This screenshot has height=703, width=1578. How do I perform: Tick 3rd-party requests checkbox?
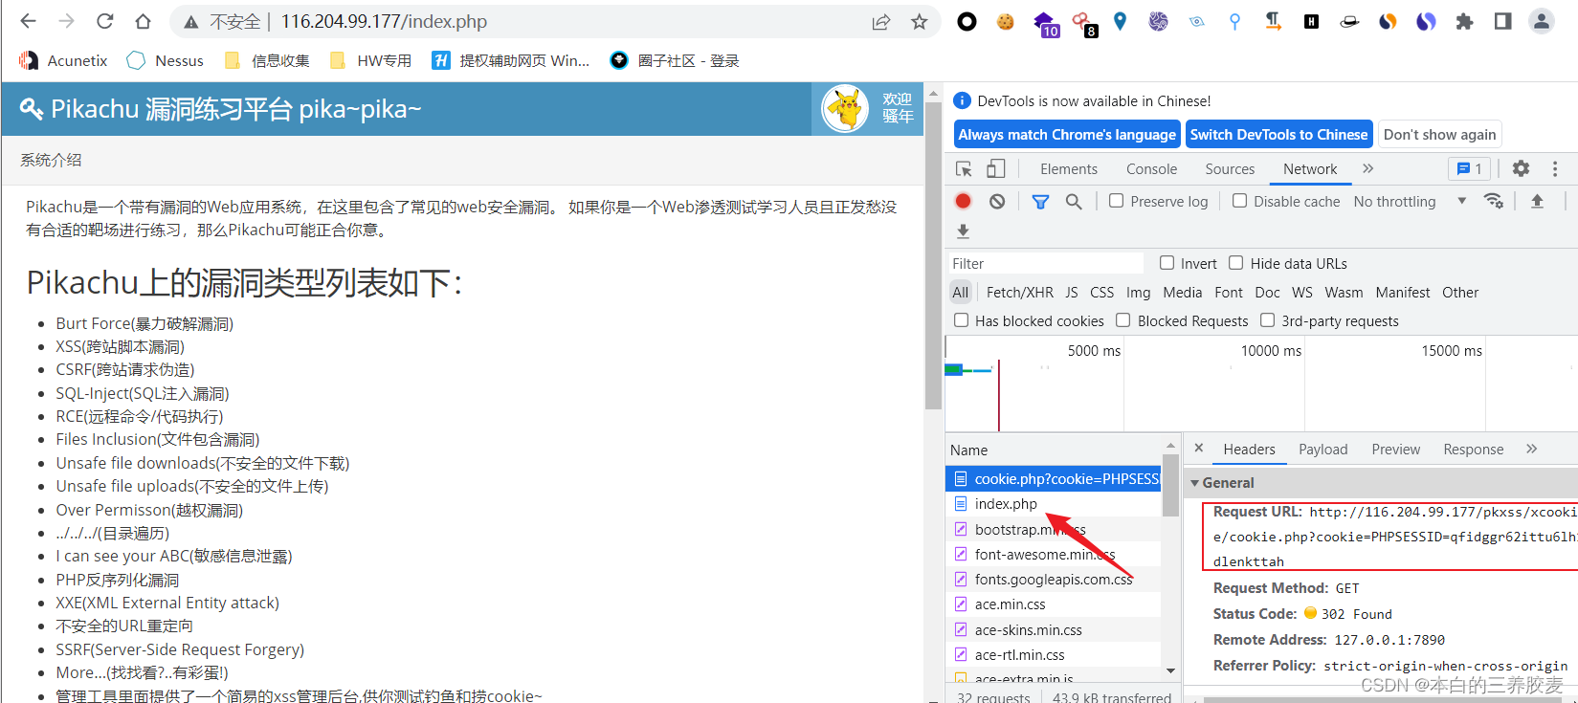(x=1267, y=320)
